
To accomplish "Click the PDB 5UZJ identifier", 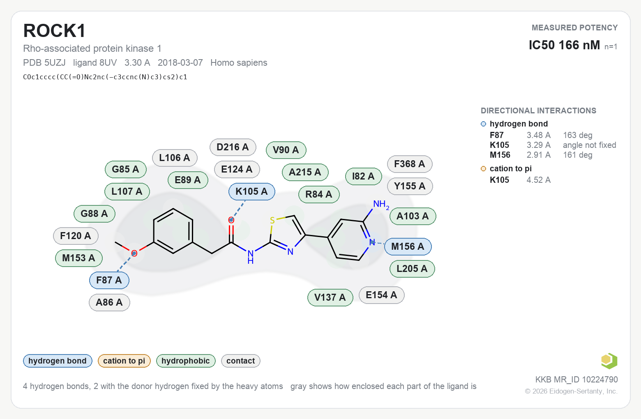I will [44, 63].
